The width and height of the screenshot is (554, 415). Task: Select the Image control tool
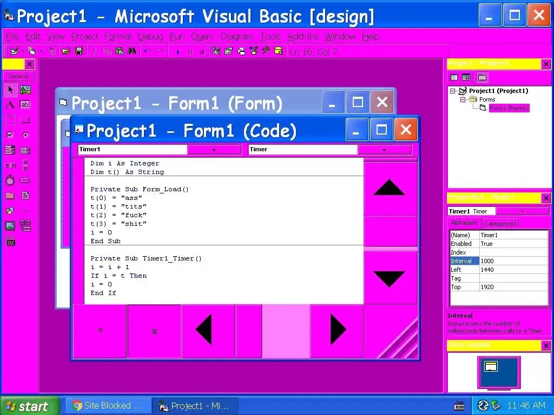(x=10, y=226)
